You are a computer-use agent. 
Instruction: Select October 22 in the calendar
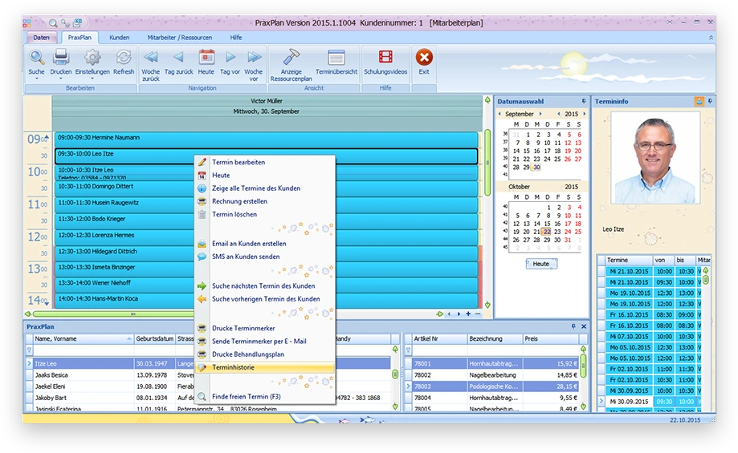coord(546,232)
